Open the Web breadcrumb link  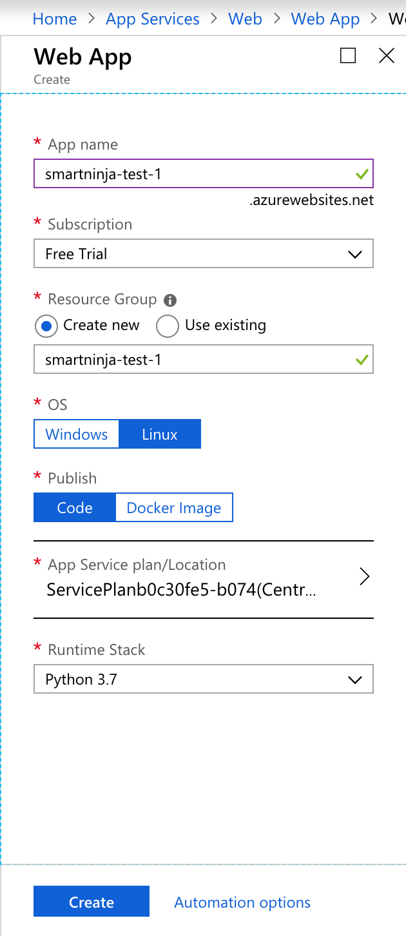245,19
